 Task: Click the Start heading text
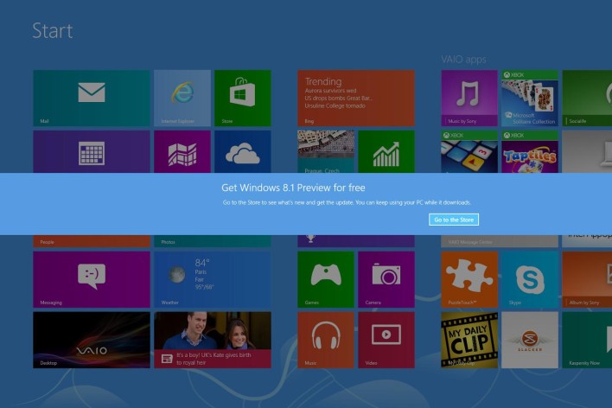[x=53, y=30]
